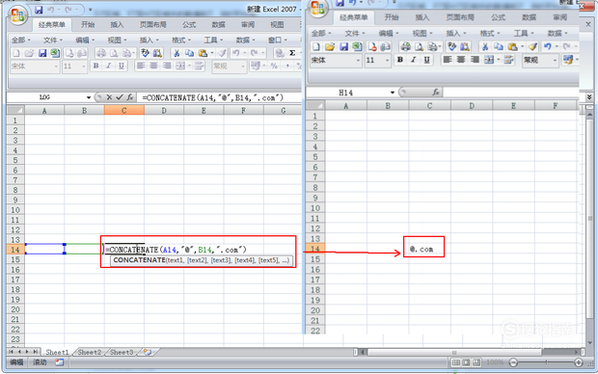Screen dimensions: 598x374
Task: Click the Cut scissors icon in left window
Action: pyautogui.click(x=177, y=53)
